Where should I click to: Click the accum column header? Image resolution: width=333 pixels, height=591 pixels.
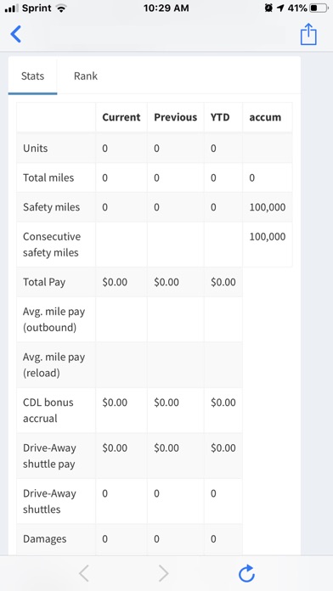coord(265,117)
